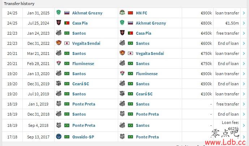The width and height of the screenshot is (249, 146).
Task: Click Ponte Preta crest in Jan 1, 2019 row
Action: click(59, 104)
